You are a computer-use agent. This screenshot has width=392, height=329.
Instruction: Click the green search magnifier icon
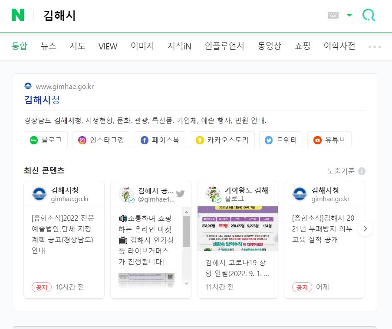(369, 15)
